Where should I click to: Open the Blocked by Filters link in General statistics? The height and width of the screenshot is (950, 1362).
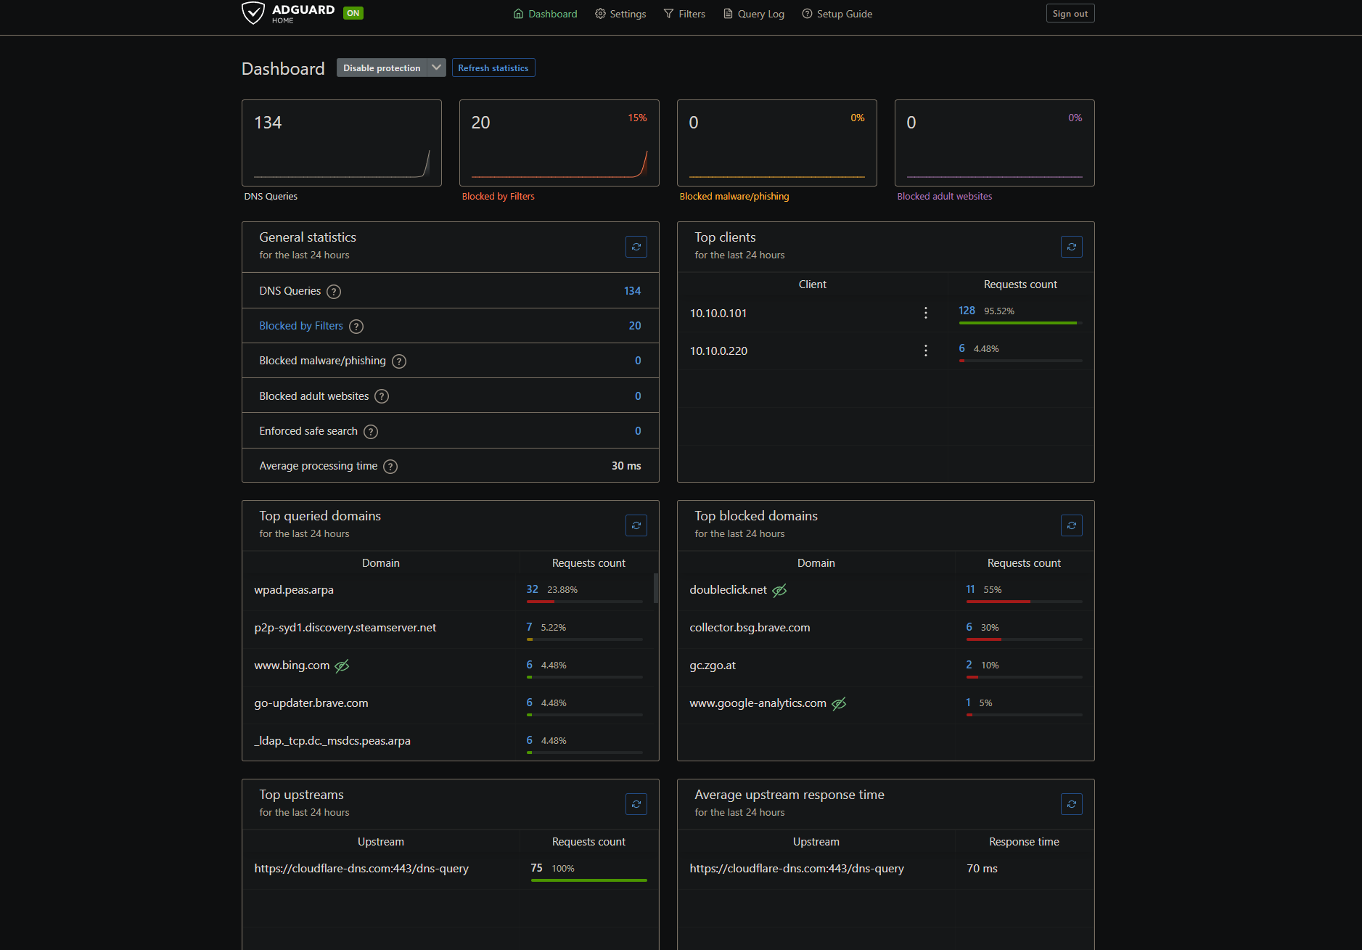click(x=301, y=326)
